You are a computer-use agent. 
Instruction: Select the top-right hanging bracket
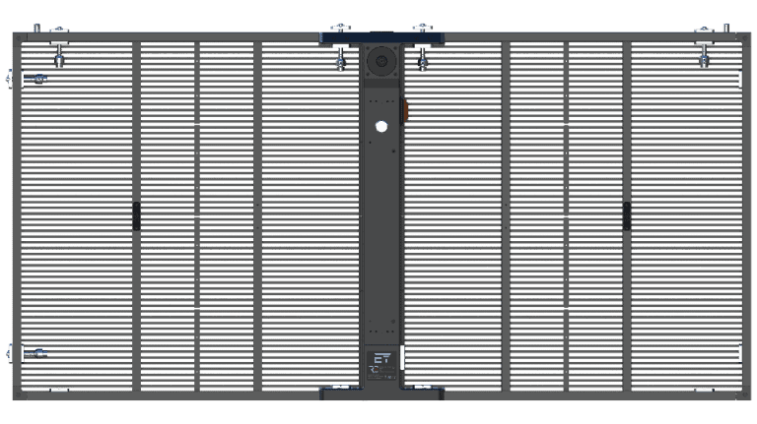(704, 49)
